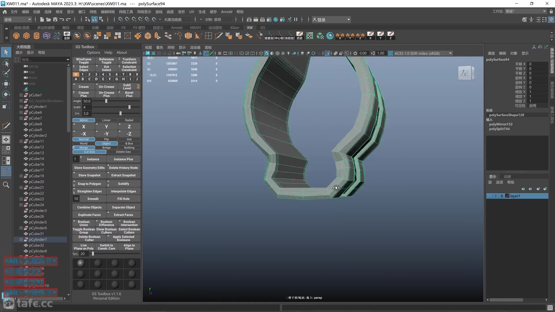
Task: Click the 左 view cube face
Action: click(x=465, y=73)
